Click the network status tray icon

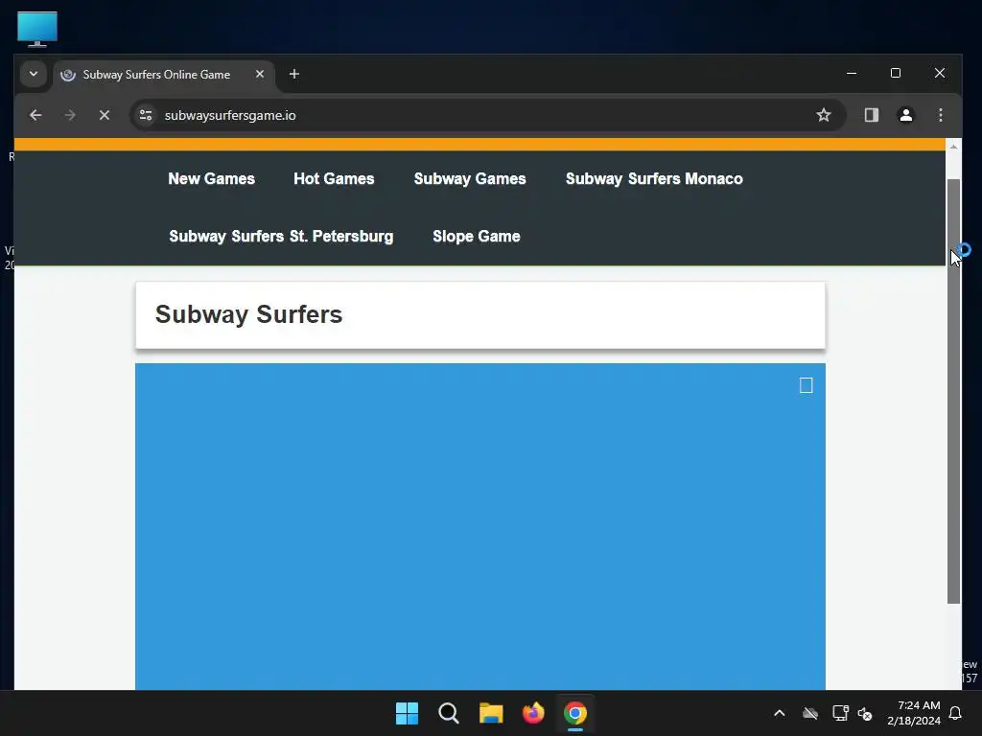[840, 713]
